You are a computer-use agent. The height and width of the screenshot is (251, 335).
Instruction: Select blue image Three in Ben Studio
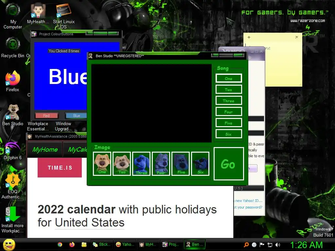tap(141, 164)
